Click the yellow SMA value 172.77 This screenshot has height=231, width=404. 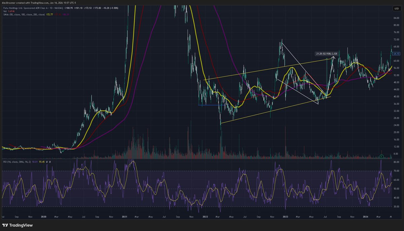(x=49, y=14)
